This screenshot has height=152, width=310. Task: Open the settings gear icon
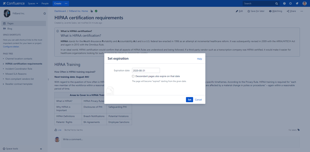point(290,3)
